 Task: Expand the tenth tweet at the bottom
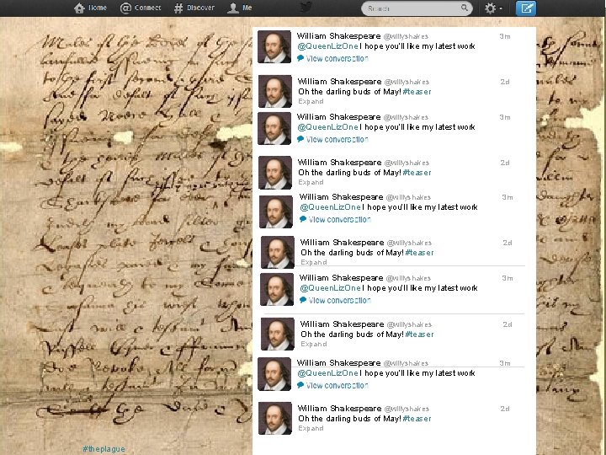click(311, 428)
